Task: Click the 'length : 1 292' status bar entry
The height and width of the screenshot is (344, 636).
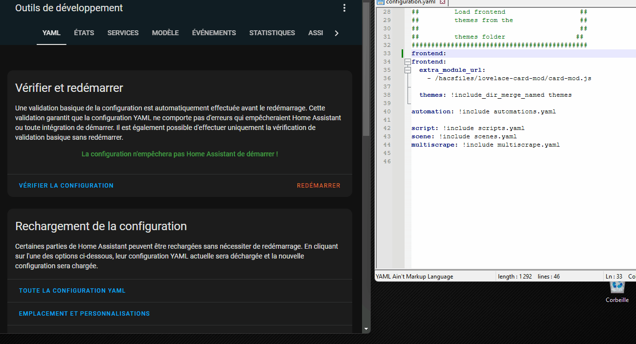Action: (x=515, y=277)
